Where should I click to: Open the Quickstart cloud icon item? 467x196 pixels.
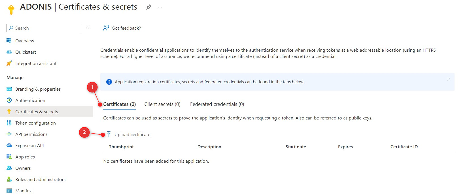click(x=9, y=52)
